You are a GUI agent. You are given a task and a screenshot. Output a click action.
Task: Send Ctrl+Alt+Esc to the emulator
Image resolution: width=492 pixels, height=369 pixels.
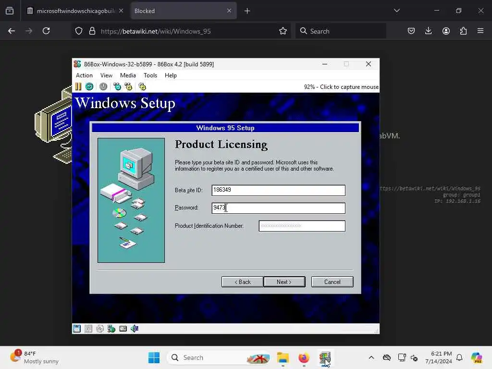(128, 86)
